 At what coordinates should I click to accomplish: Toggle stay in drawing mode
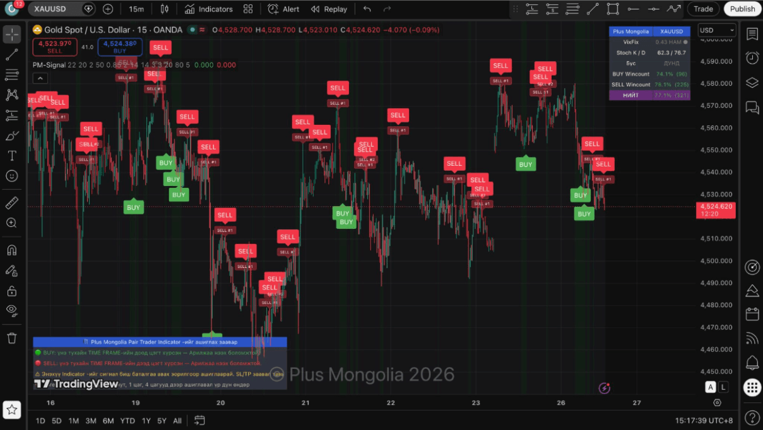pyautogui.click(x=11, y=270)
